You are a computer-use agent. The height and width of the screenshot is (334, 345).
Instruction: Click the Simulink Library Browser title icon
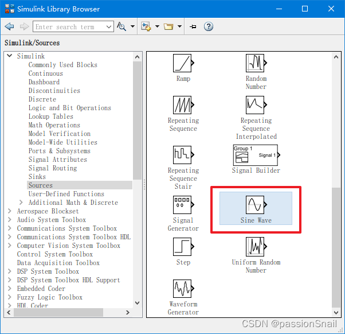pyautogui.click(x=10, y=9)
